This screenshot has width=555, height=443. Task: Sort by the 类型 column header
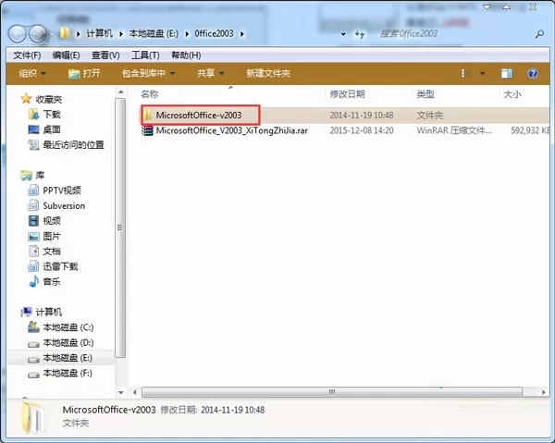click(425, 94)
